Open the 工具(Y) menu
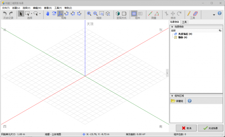The image size is (225, 137). (x=58, y=8)
